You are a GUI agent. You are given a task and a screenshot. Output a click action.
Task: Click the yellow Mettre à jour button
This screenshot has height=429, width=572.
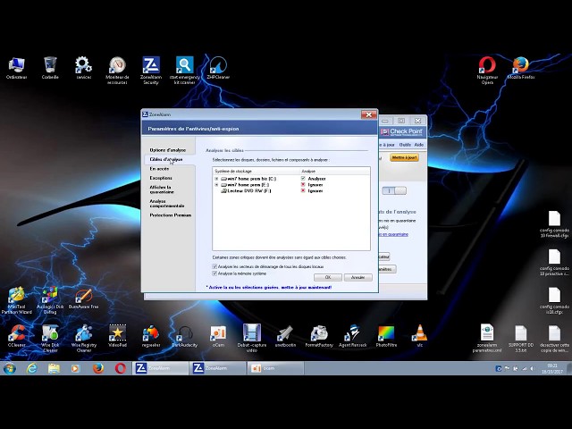(x=404, y=157)
